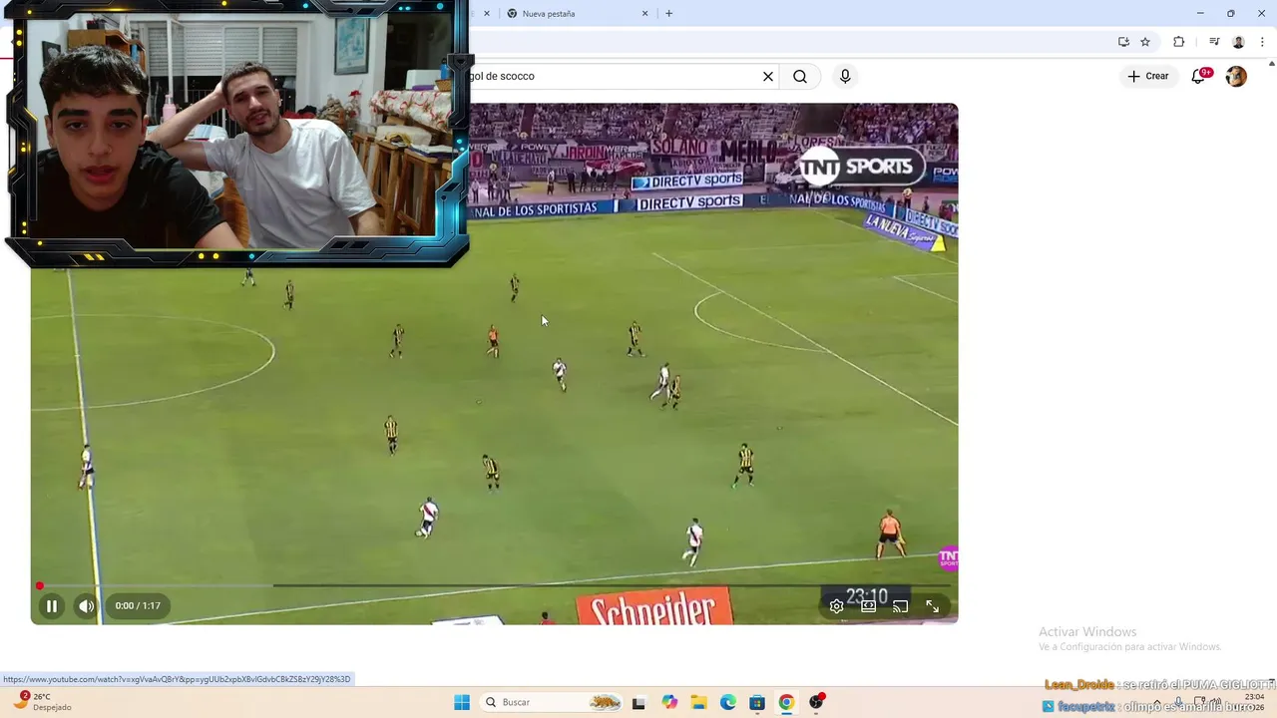Image resolution: width=1277 pixels, height=718 pixels.
Task: Open the Chrome profile avatar
Action: coord(1238,42)
